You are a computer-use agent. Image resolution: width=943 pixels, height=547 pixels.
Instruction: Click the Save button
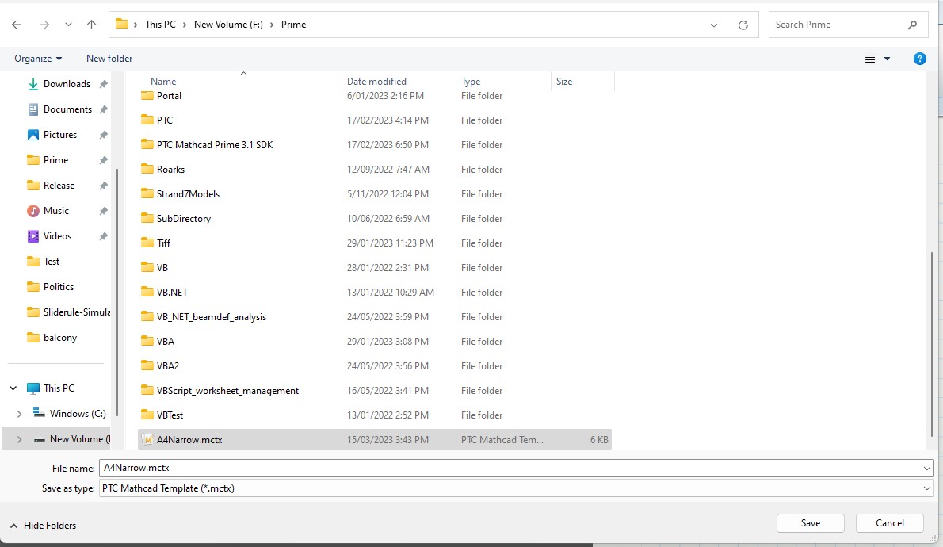coord(810,522)
